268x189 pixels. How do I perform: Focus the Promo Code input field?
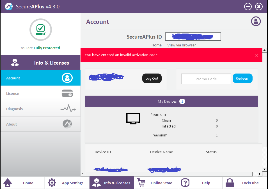pyautogui.click(x=206, y=79)
